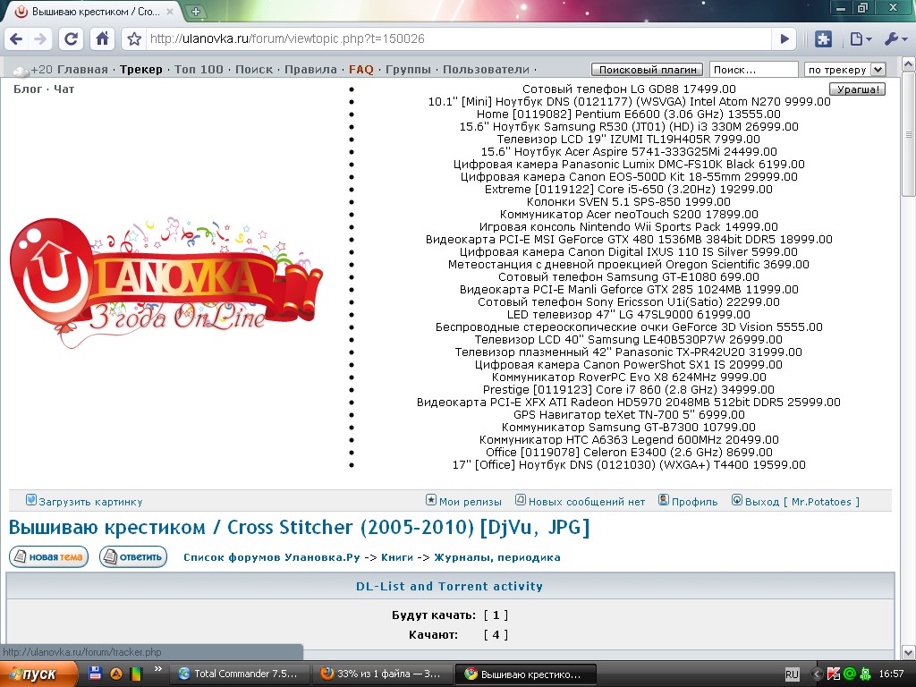
Task: Click the icon beside Загрузить картинку
Action: 31,500
